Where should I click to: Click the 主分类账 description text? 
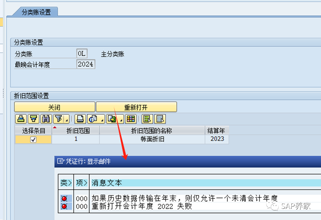click(113, 54)
